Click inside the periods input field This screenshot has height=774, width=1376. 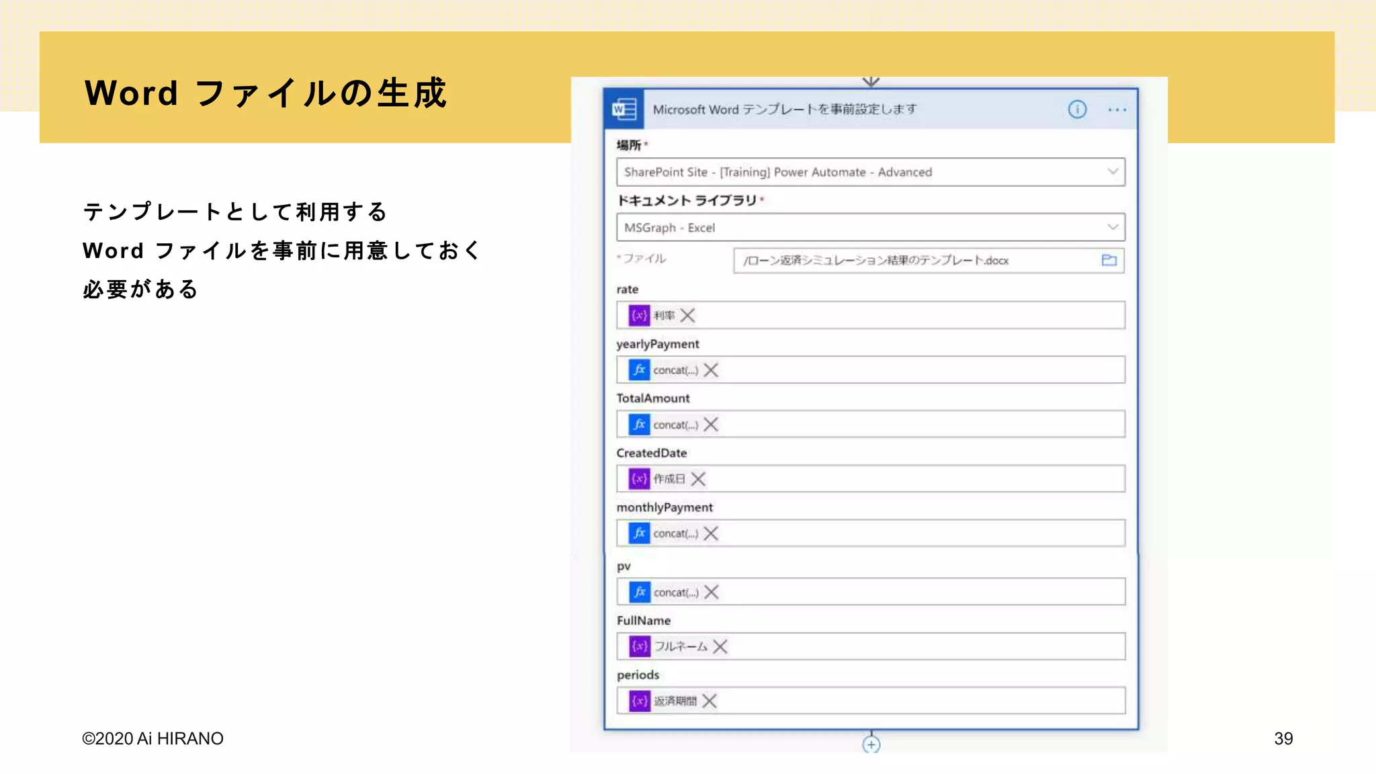[871, 701]
